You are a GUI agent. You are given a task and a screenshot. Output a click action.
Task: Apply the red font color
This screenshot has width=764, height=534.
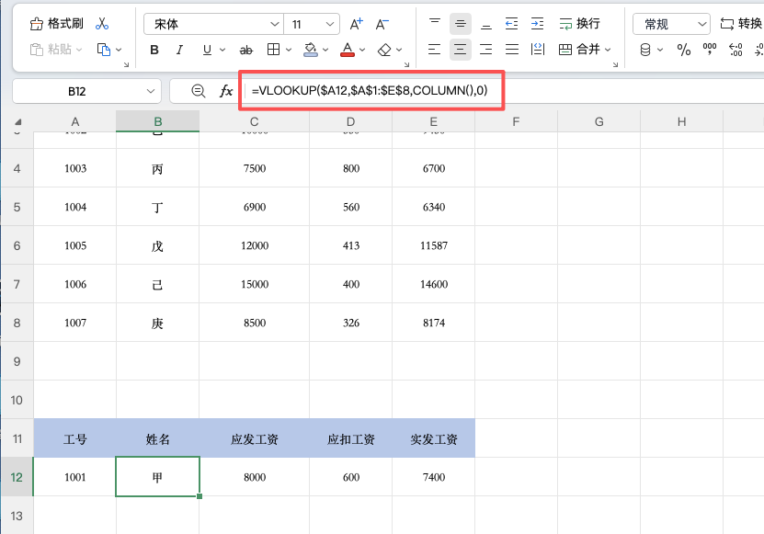348,50
